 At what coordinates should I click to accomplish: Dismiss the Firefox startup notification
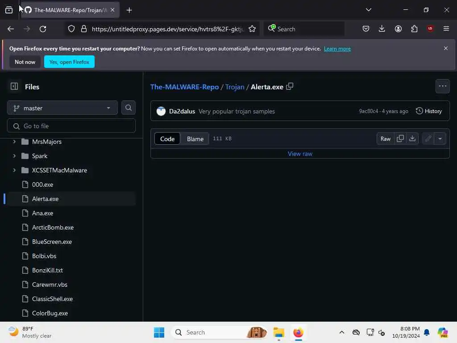446,48
